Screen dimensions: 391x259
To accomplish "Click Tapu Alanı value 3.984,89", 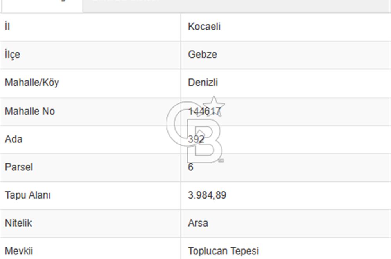I will tap(207, 195).
